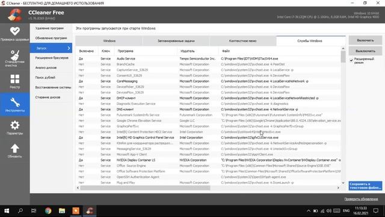This screenshot has height=217, width=385.
Task: Launch Chrome from the taskbar
Action: click(48, 211)
